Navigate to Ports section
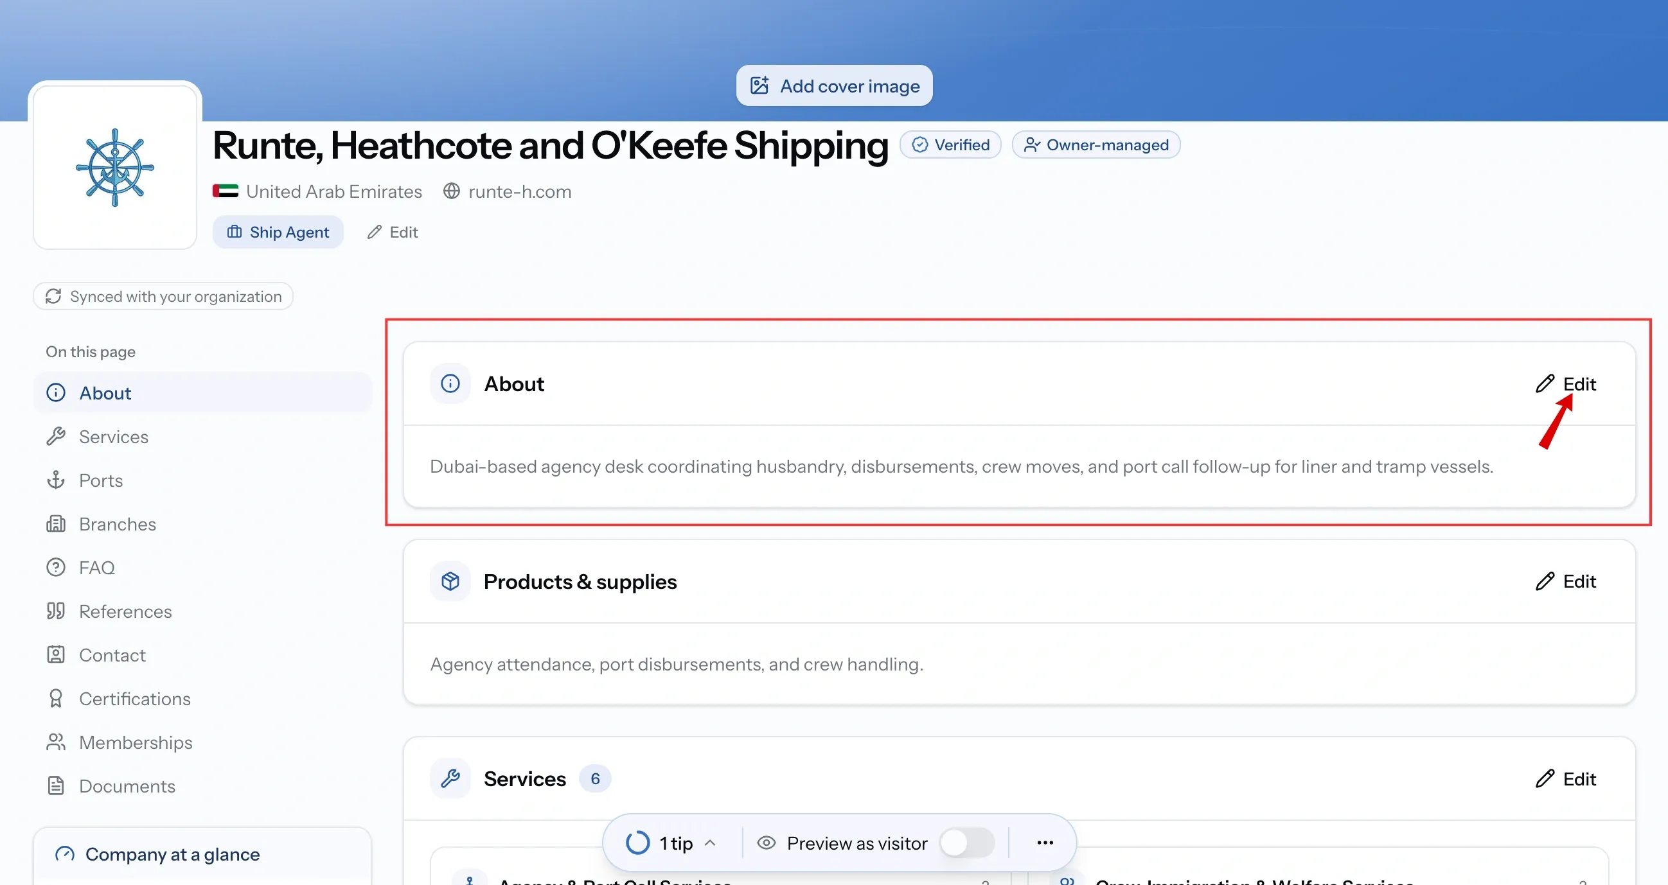The width and height of the screenshot is (1668, 885). click(202, 480)
